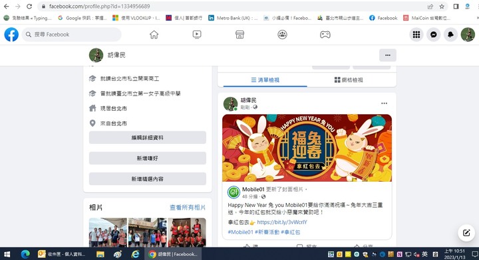Viewport: 479px width, 260px height.
Task: Click the 新增嗜好 add hobbies button
Action: point(148,159)
